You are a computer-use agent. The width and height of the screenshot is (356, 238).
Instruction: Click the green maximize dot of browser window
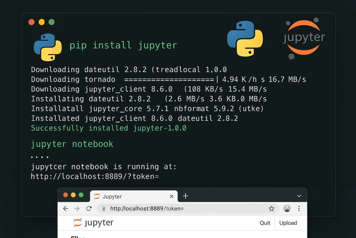(81, 195)
